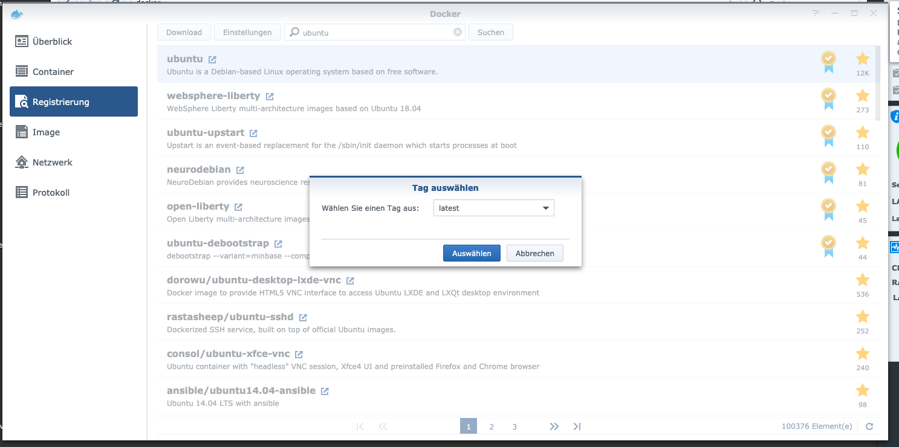Select the websphere-liberty entry name
This screenshot has width=899, height=447.
click(213, 96)
